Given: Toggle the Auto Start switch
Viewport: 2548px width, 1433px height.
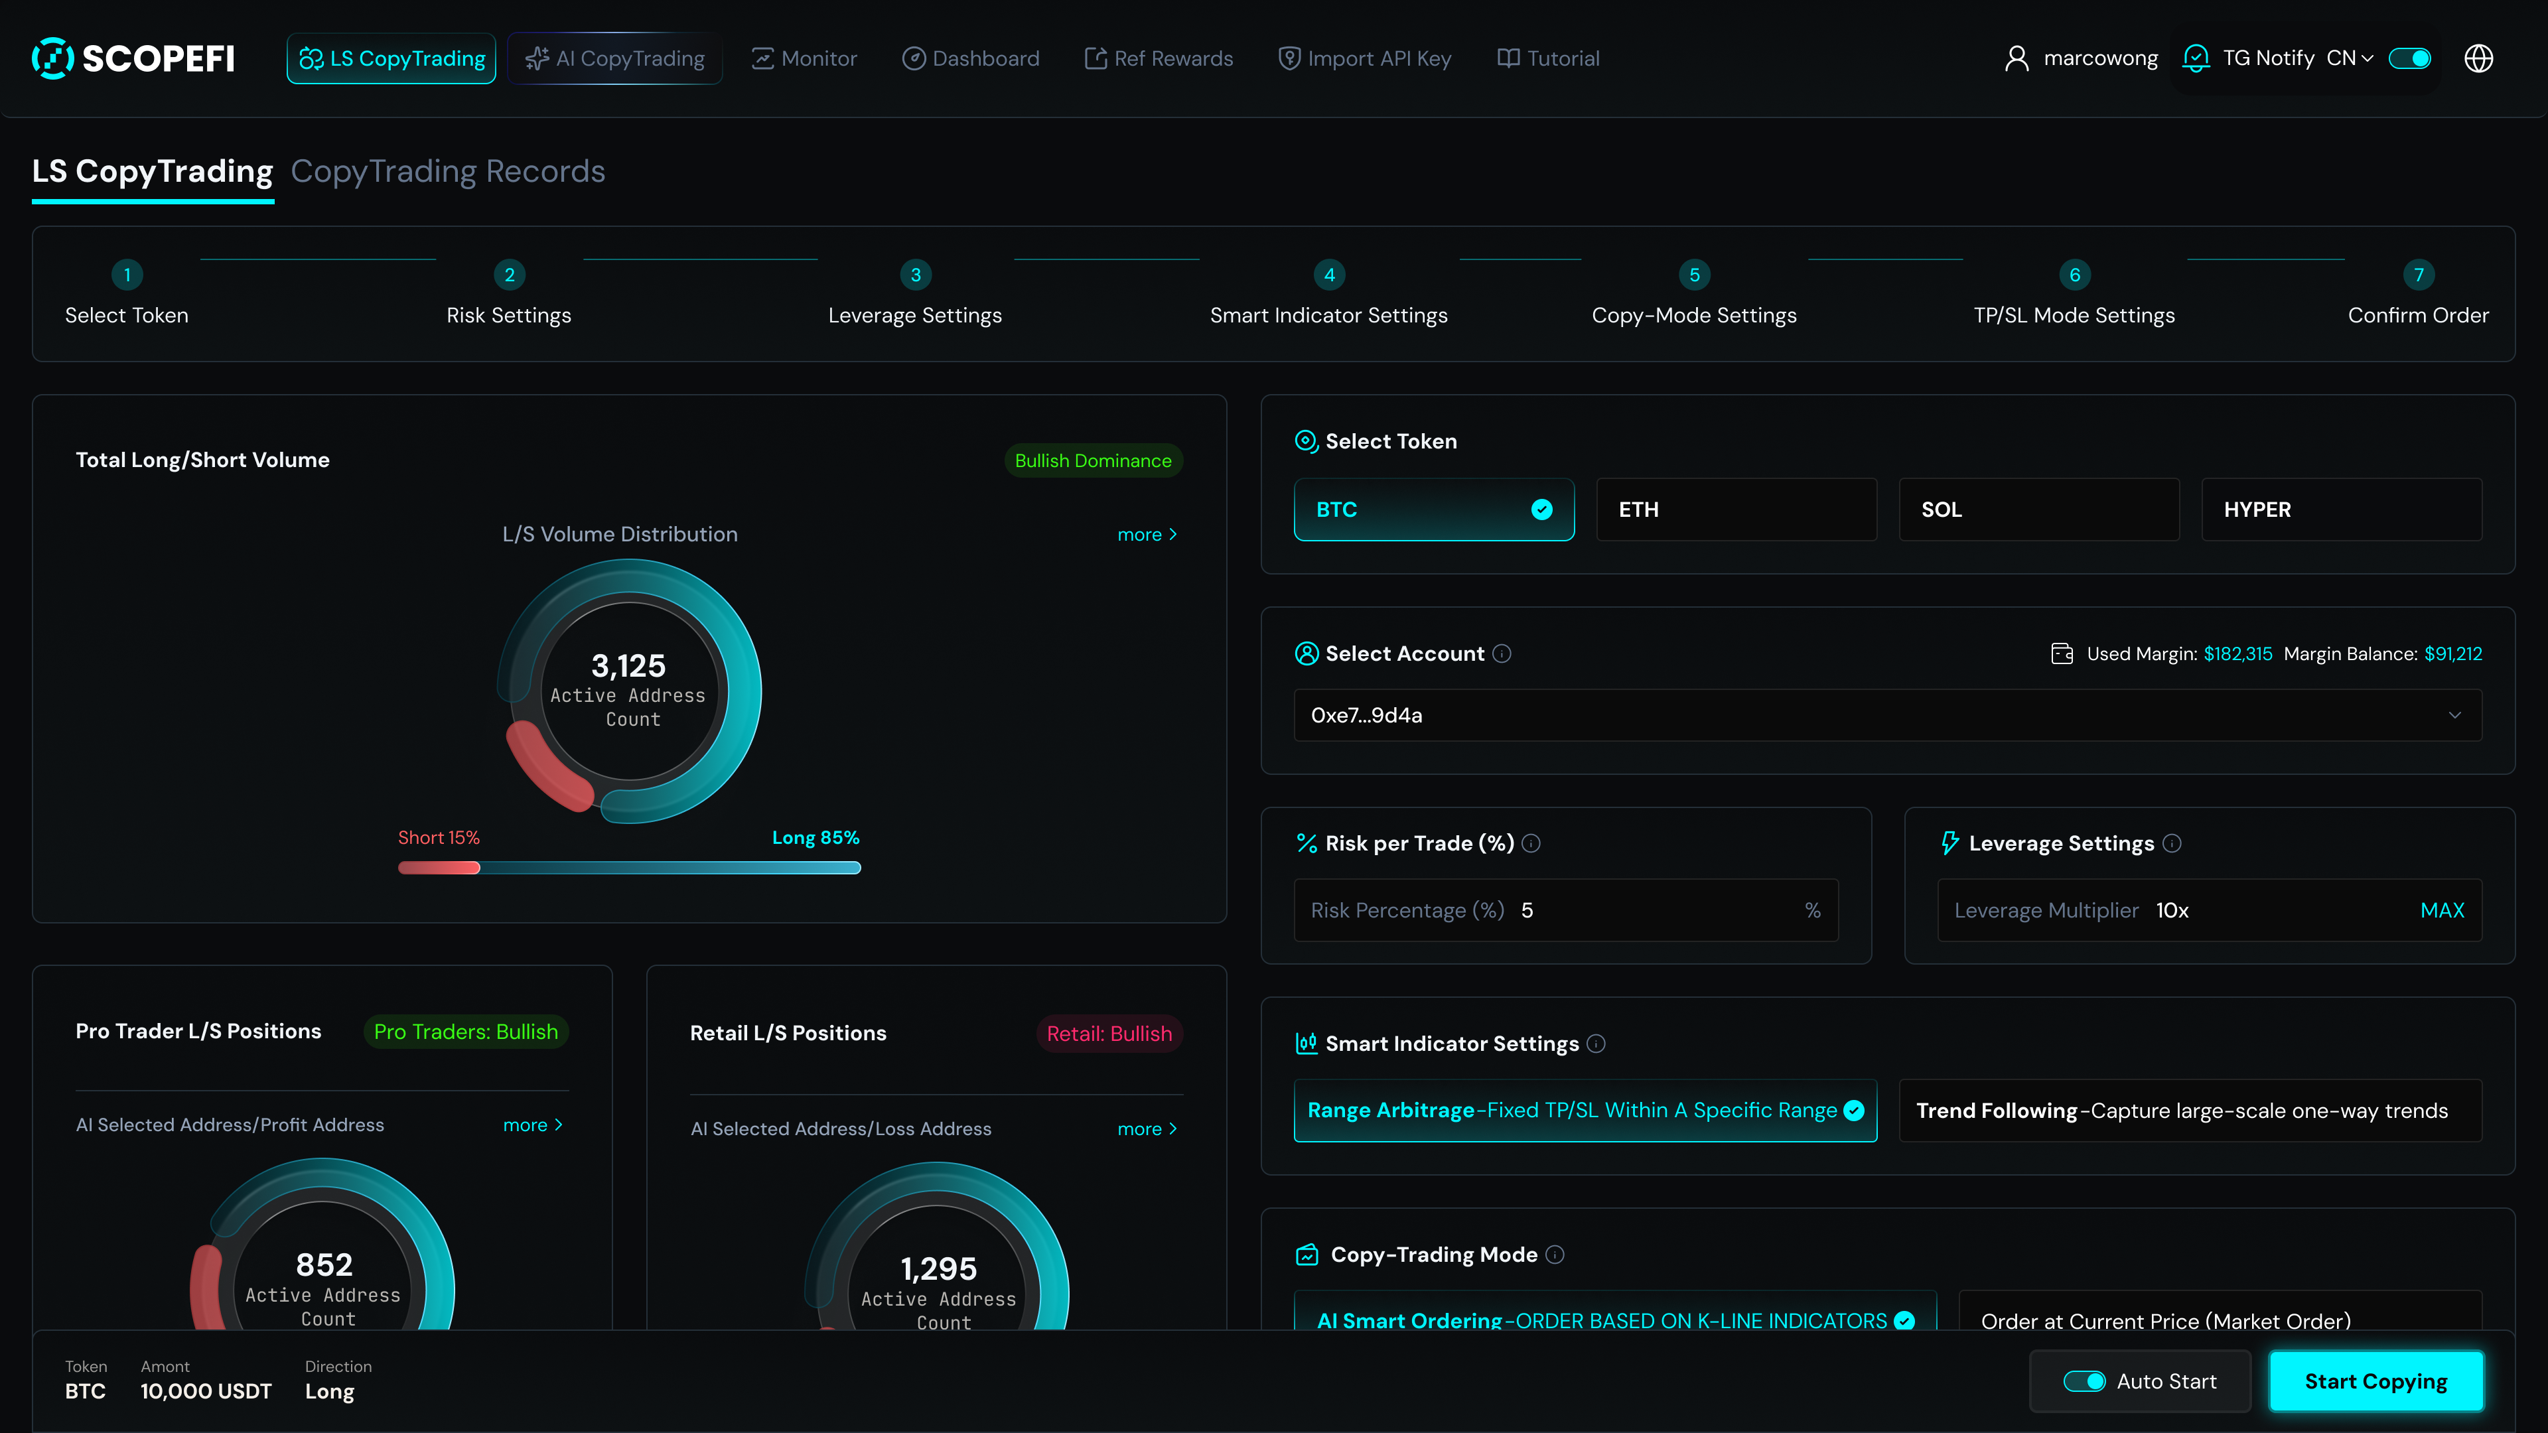Looking at the screenshot, I should pyautogui.click(x=2084, y=1381).
